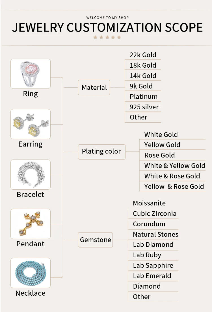This screenshot has height=312, width=212.
Task: Select the Plating color box
Action: (x=101, y=152)
